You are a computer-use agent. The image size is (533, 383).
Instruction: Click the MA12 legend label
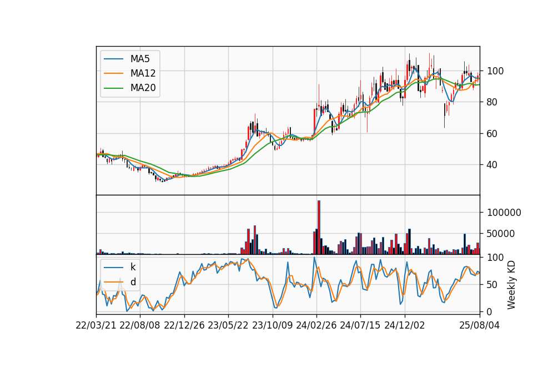[x=143, y=73]
